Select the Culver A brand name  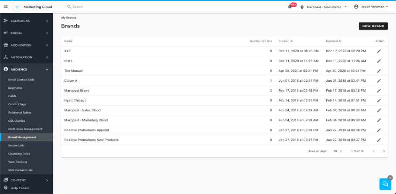[x=71, y=80]
